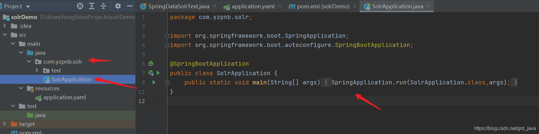Select the solrDemo project root
The height and width of the screenshot is (134, 539).
point(68,17)
